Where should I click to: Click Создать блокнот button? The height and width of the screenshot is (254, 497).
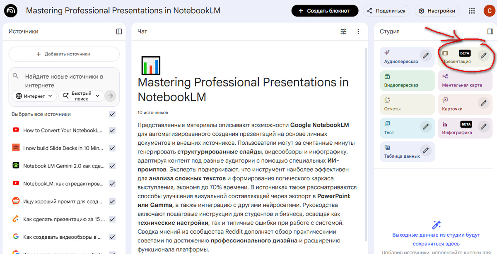point(325,11)
